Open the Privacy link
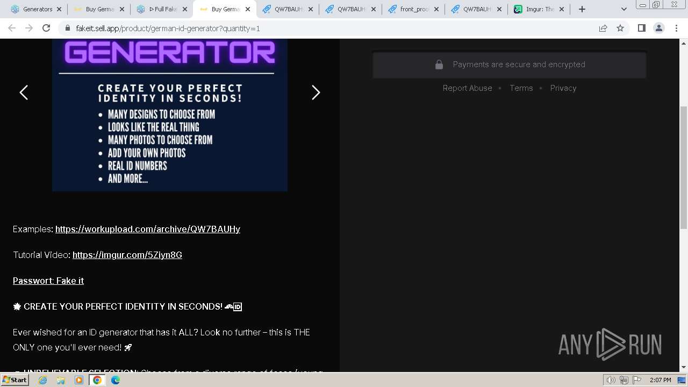688x387 pixels. [x=563, y=88]
